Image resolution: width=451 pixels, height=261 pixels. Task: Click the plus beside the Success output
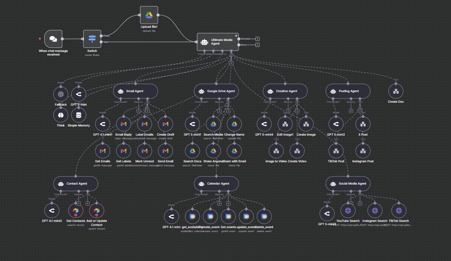point(258,38)
